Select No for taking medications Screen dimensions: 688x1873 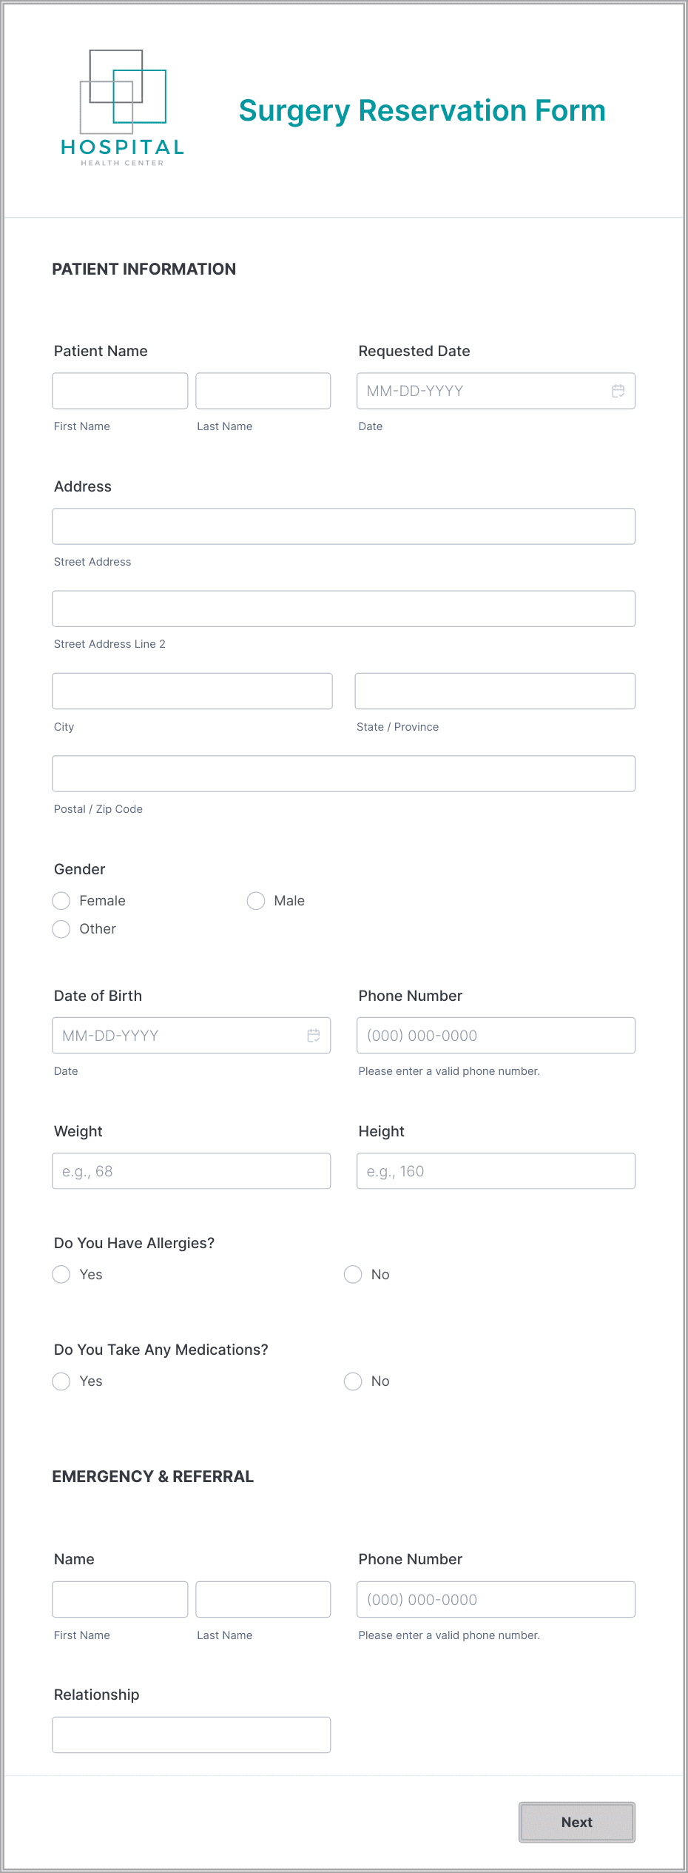353,1381
